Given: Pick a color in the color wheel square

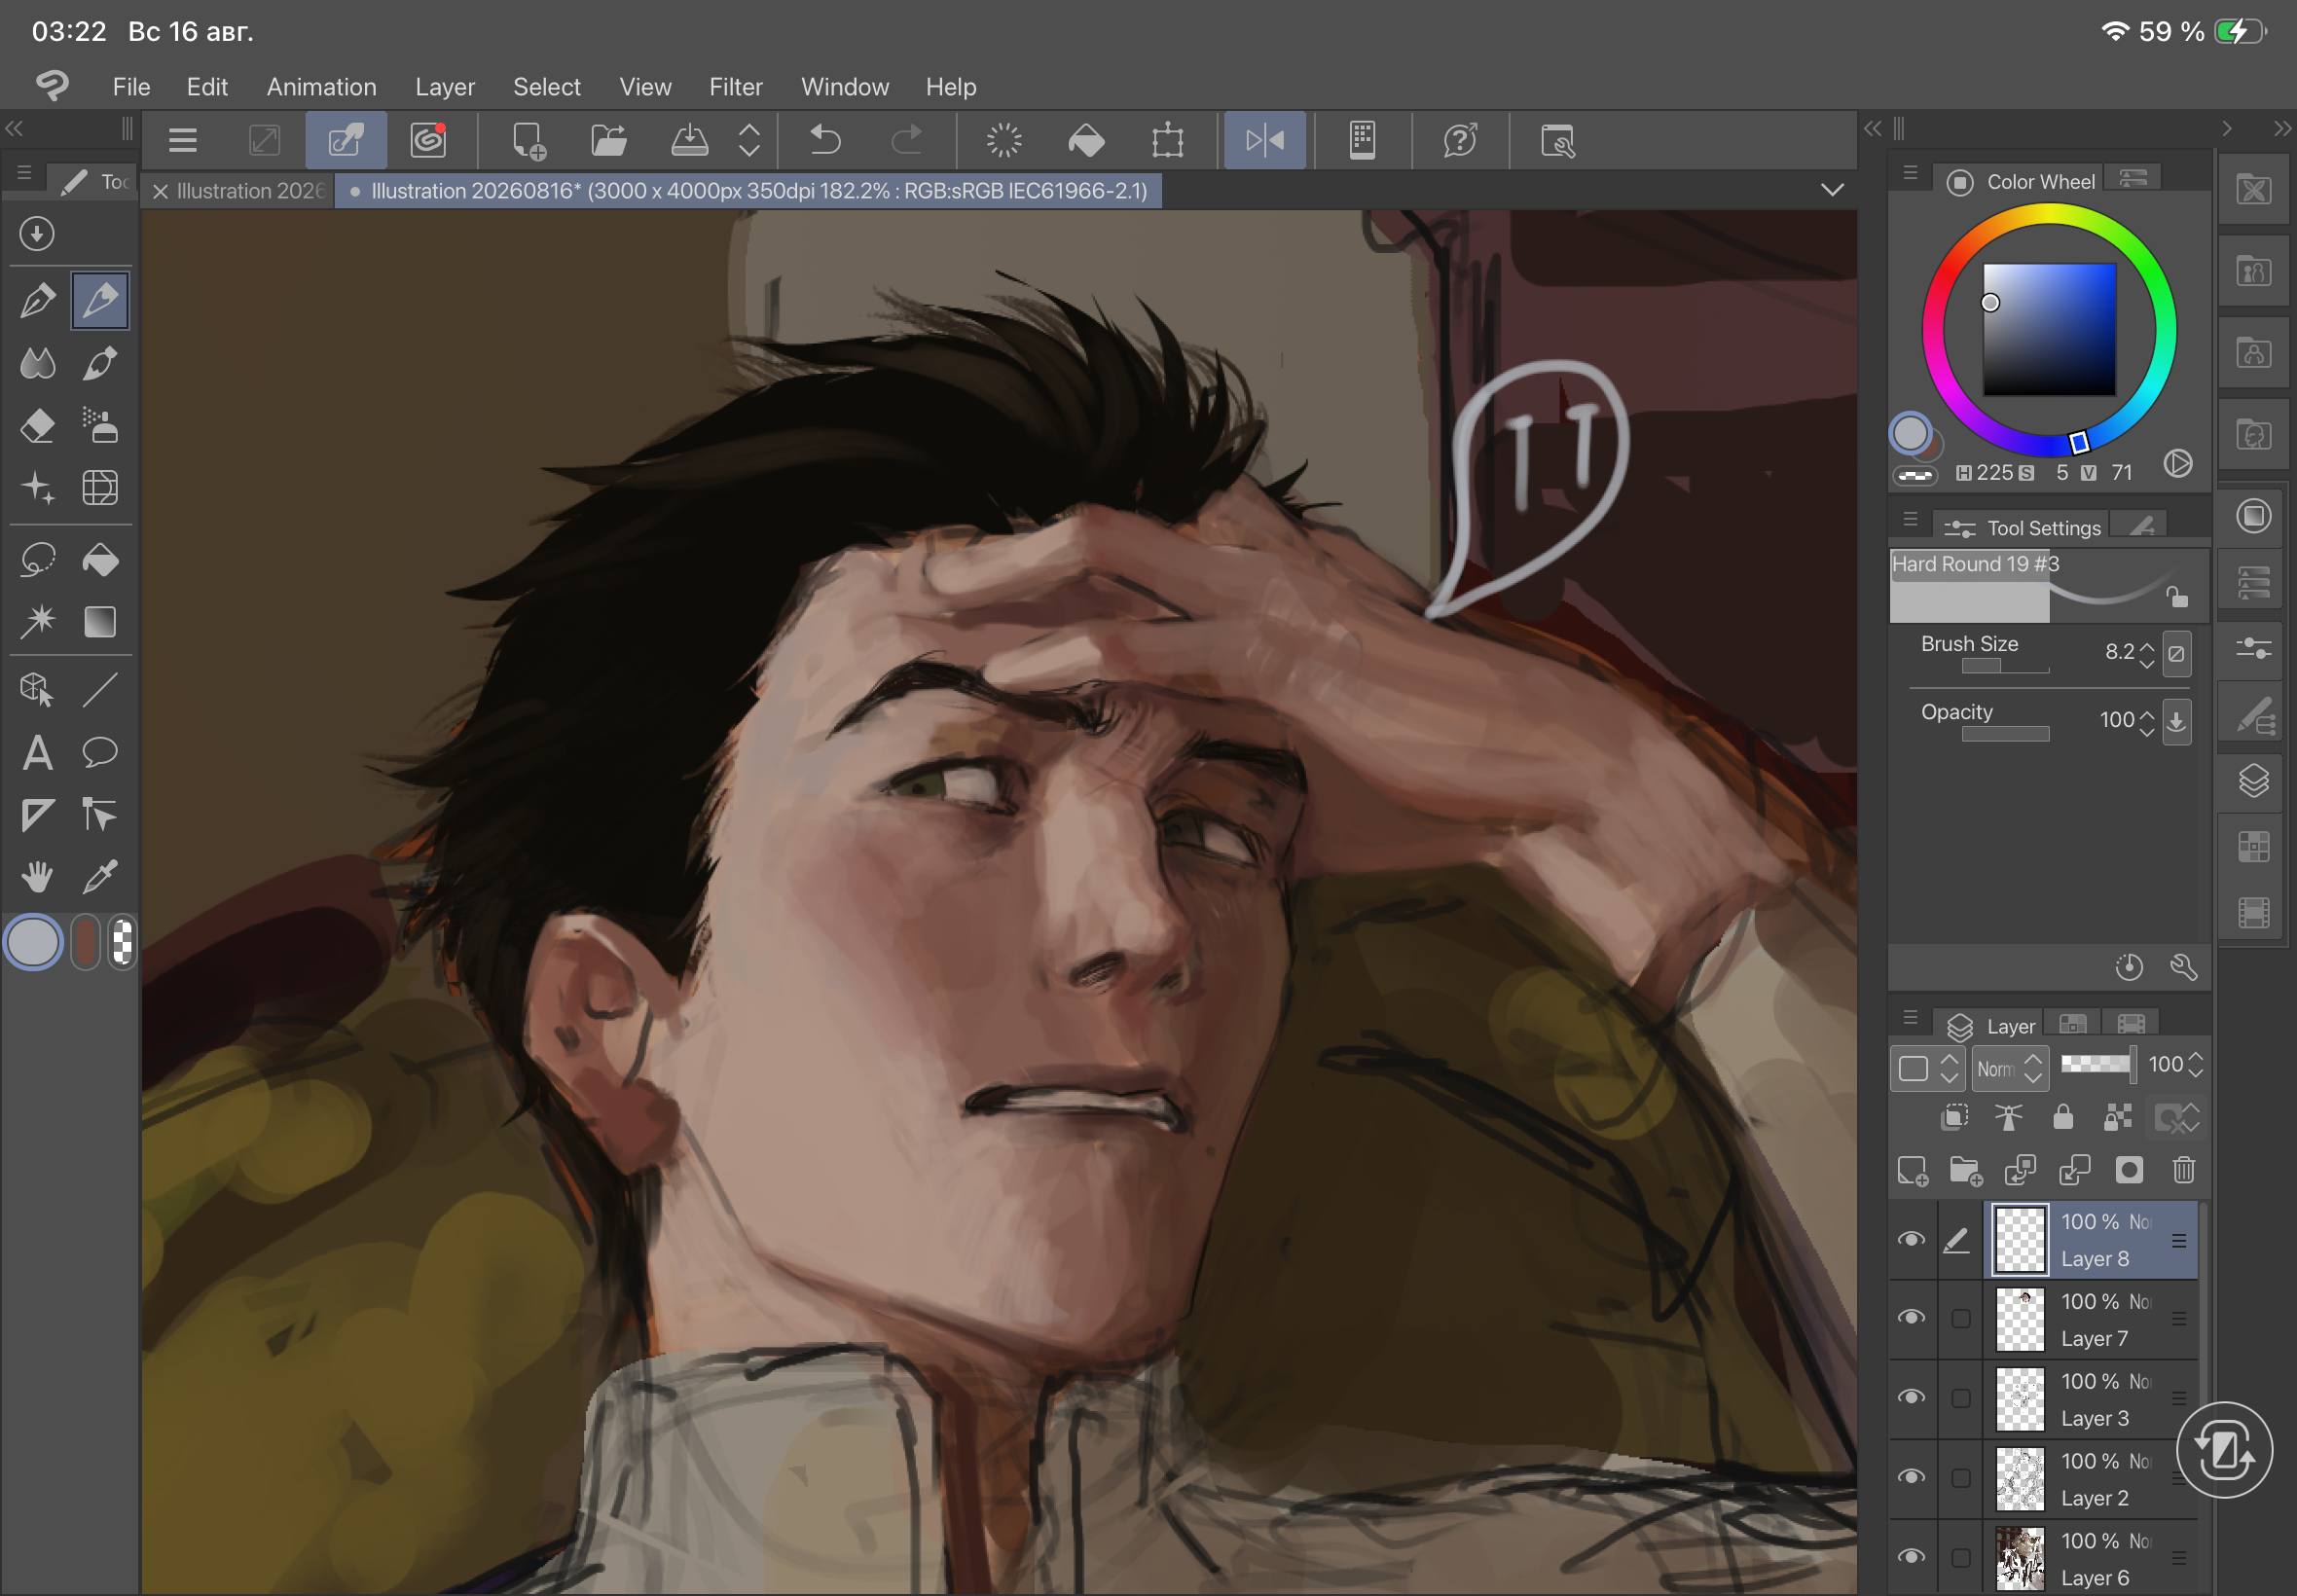Looking at the screenshot, I should 2049,329.
